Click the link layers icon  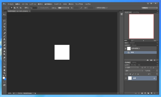pyautogui.click(x=136, y=93)
